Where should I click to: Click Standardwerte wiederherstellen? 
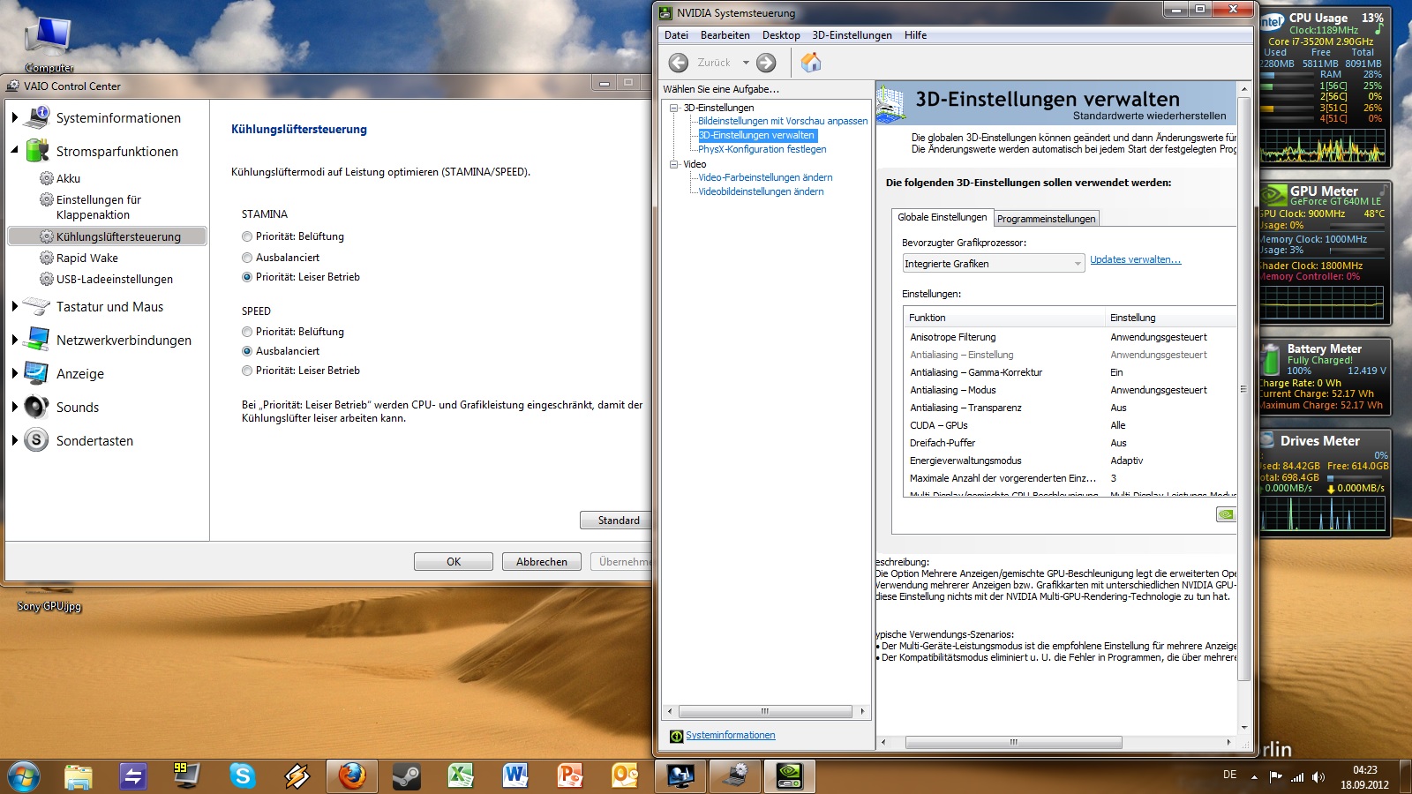[x=1149, y=116]
